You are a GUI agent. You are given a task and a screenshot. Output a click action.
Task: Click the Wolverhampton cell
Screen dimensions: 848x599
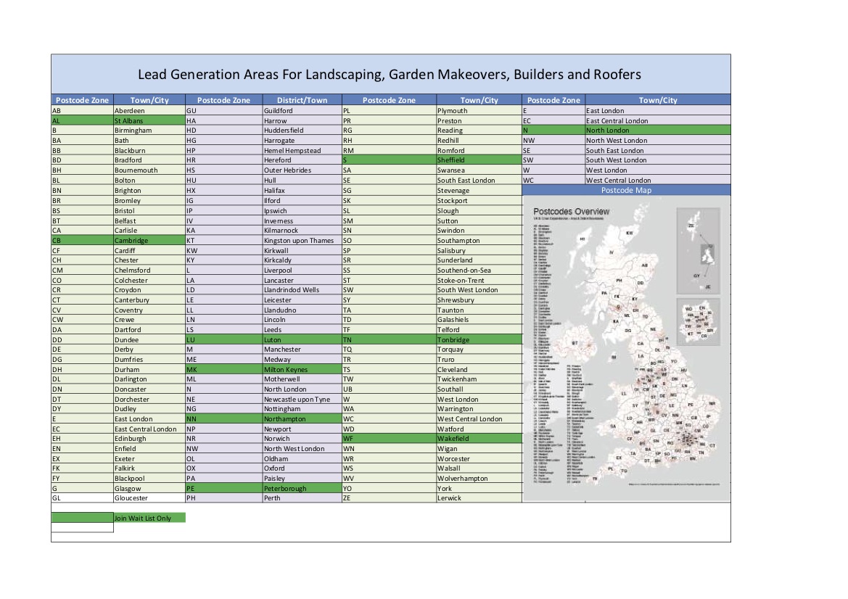tap(479, 479)
